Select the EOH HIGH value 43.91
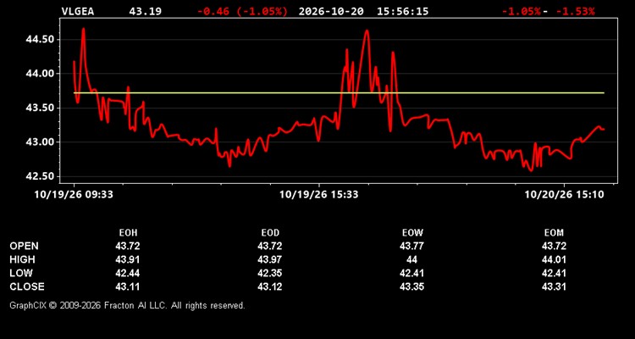 point(128,259)
